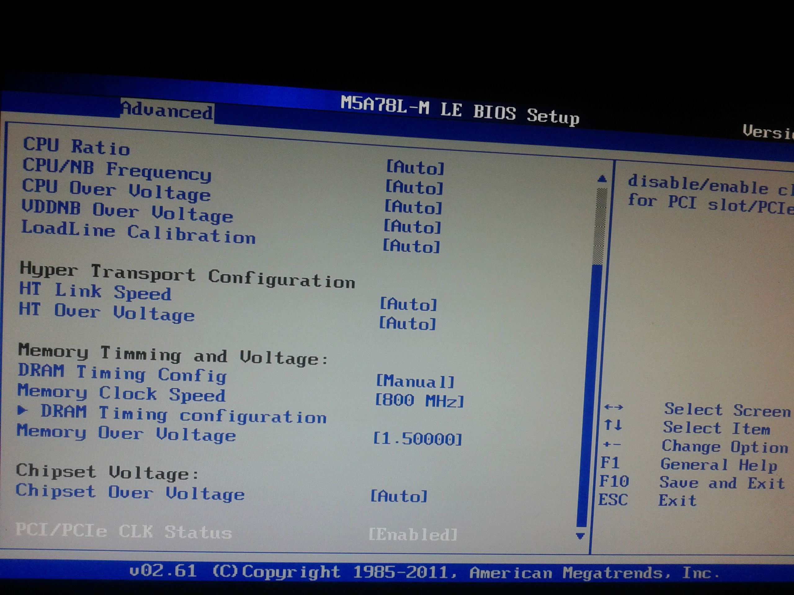Open the CPU Ratio [Auto] value
Image resolution: width=794 pixels, height=595 pixels.
coord(415,168)
